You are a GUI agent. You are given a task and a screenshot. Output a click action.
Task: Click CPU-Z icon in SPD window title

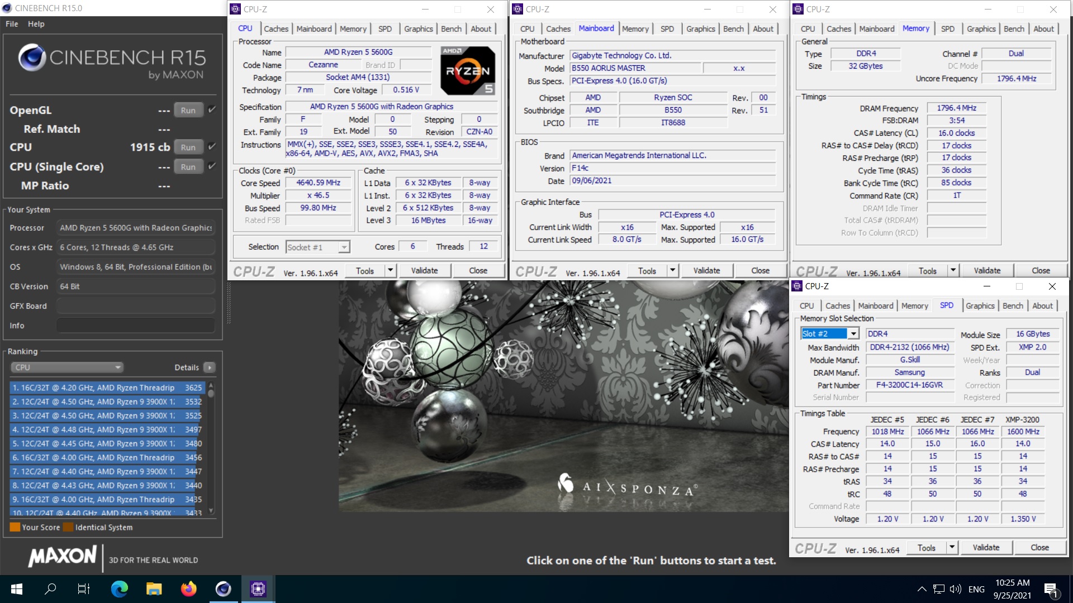(x=797, y=286)
